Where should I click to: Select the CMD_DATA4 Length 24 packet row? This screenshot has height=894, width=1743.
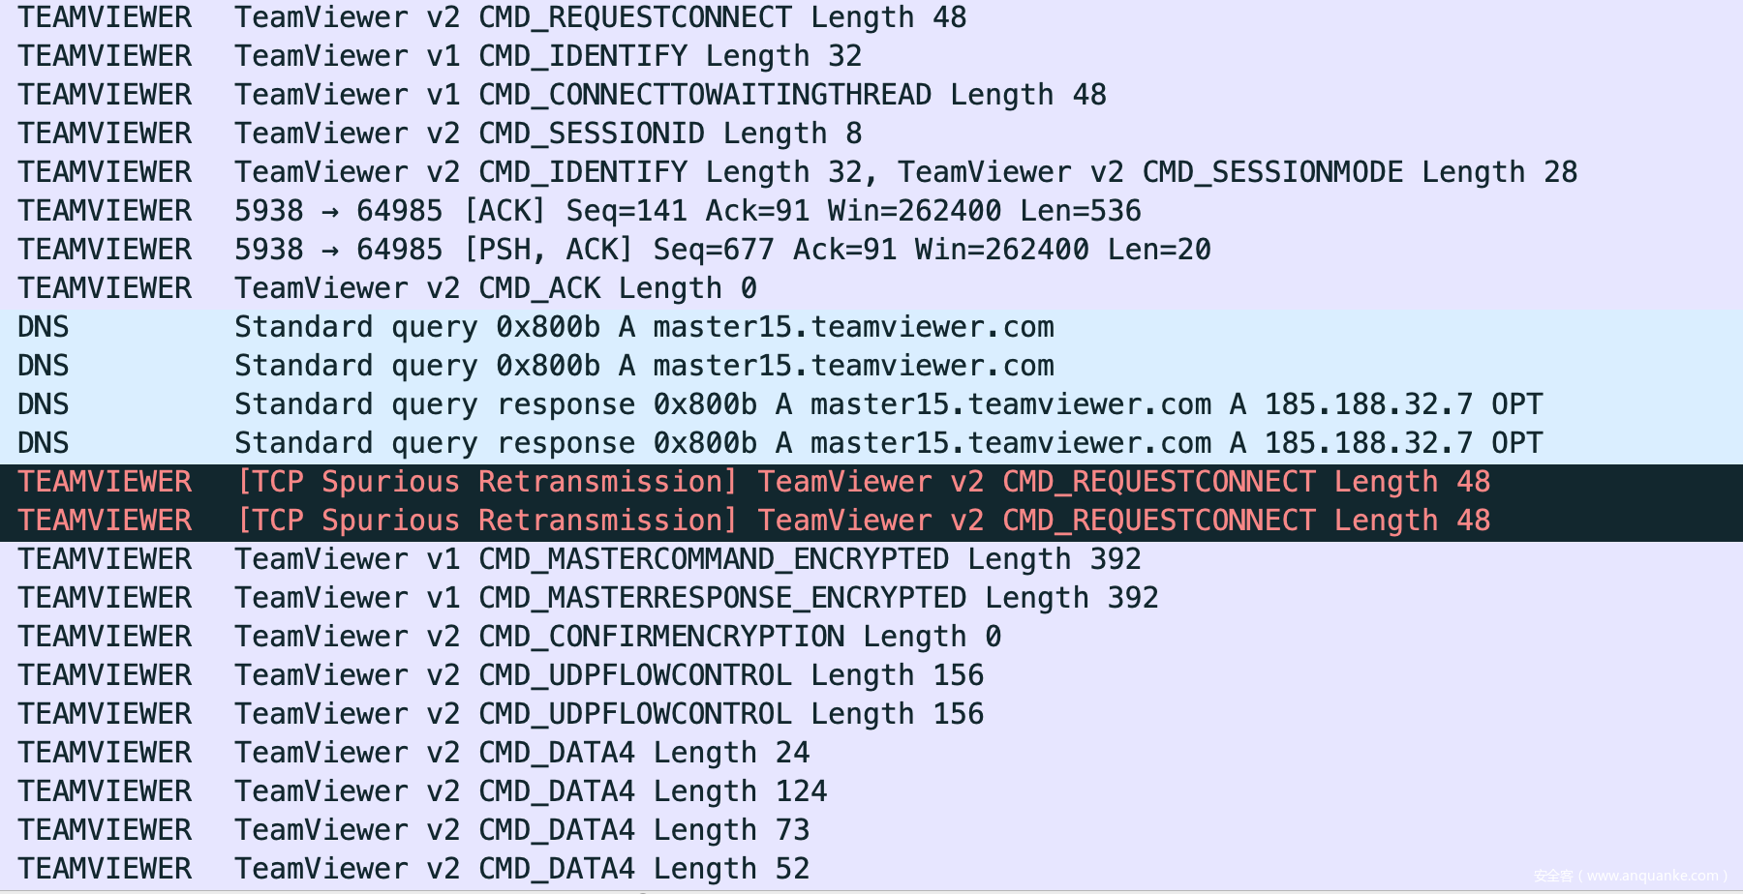[871, 753]
